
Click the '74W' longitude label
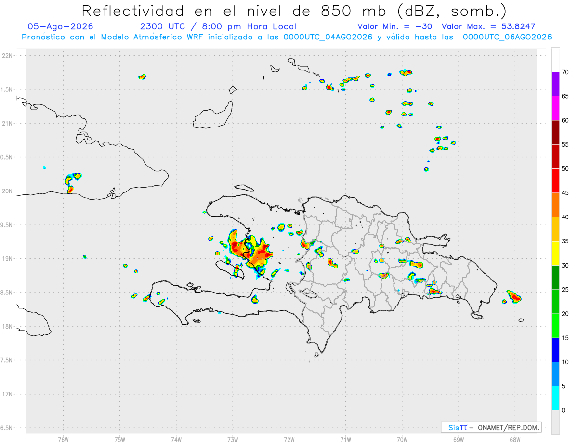point(176,440)
